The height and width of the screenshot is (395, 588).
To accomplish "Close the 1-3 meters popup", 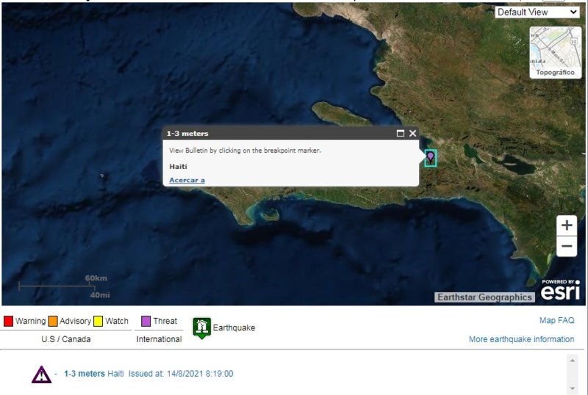I will 413,134.
